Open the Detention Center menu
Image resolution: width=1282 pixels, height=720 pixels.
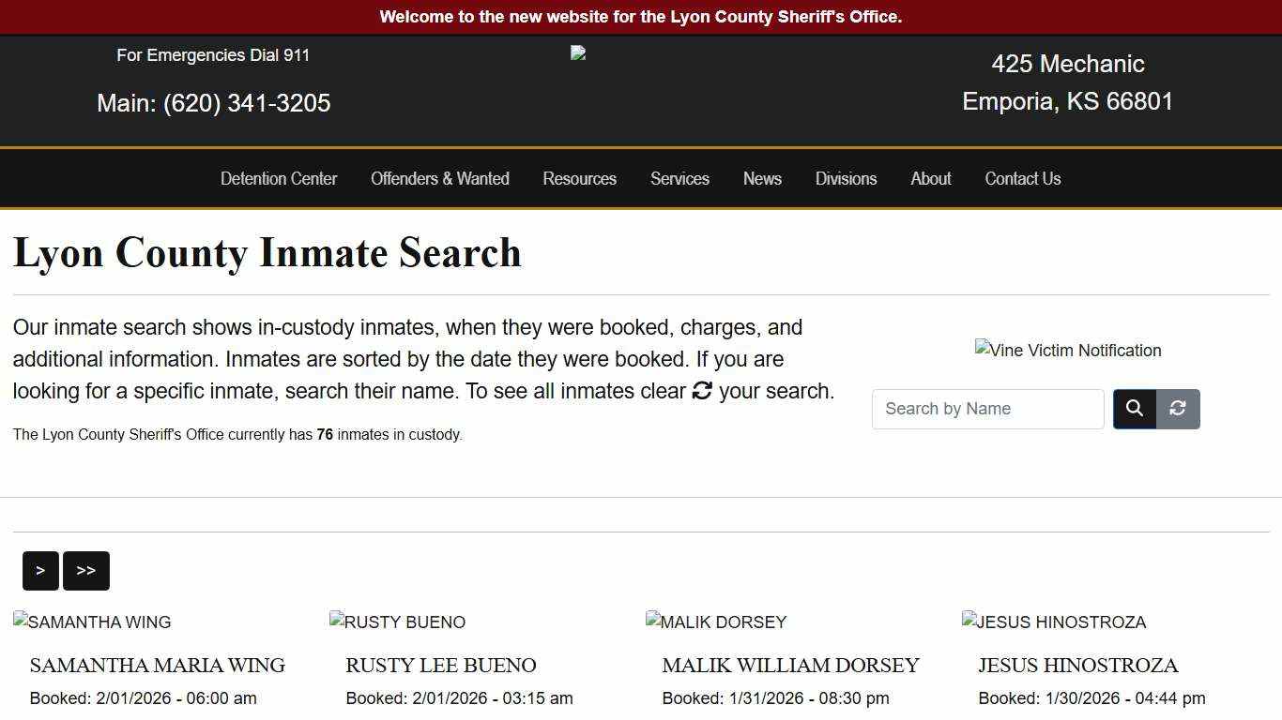tap(279, 178)
